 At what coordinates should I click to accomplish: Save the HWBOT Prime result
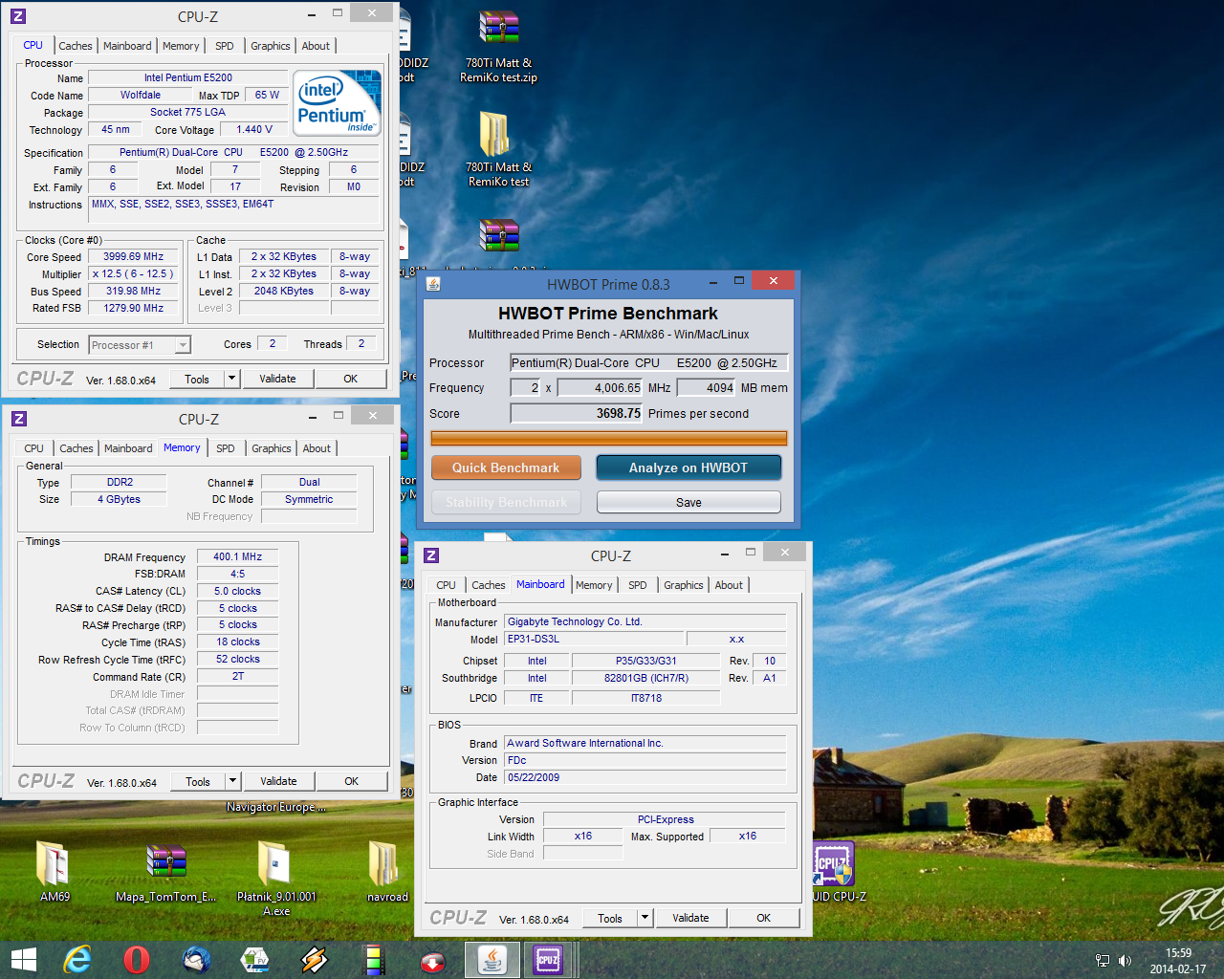point(688,502)
